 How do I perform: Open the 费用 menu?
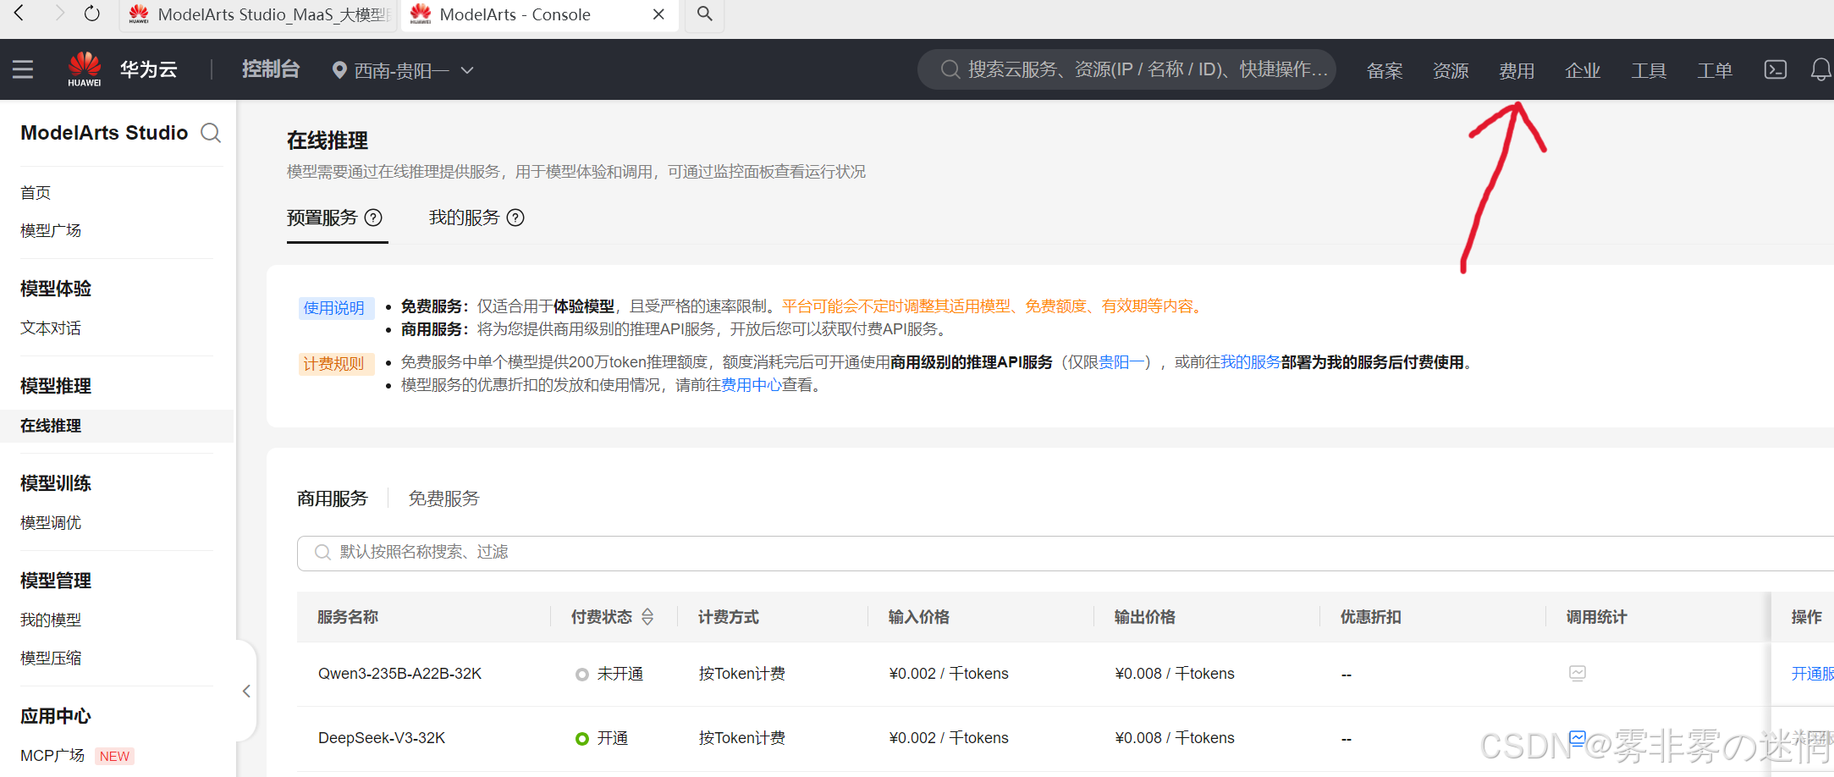coord(1517,70)
